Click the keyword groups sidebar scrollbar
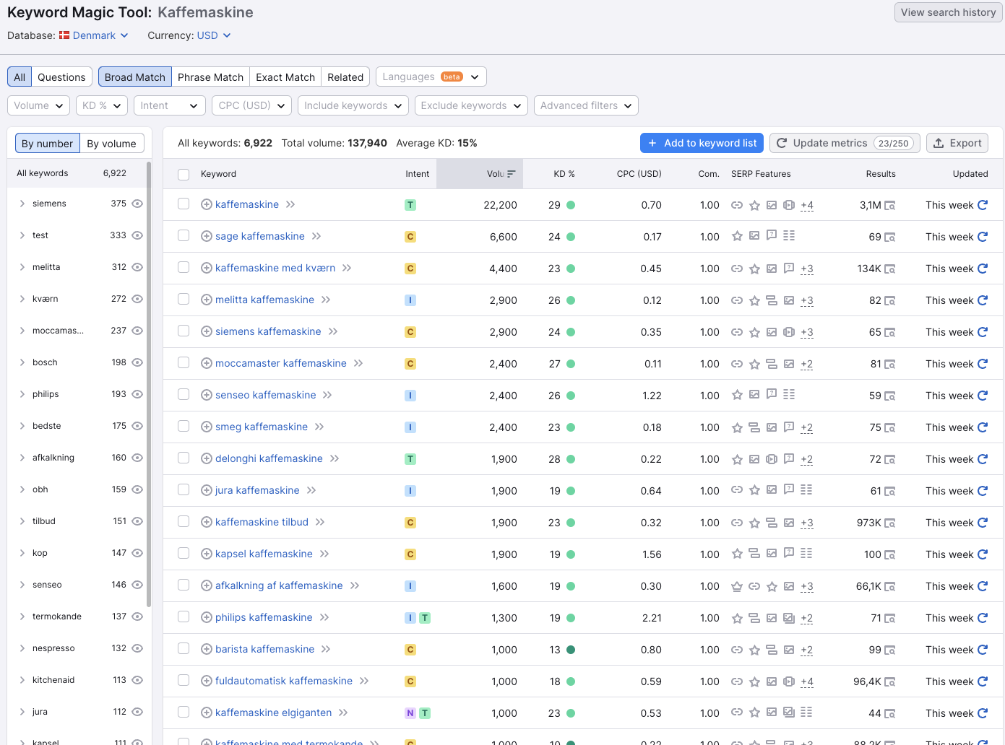Image resolution: width=1005 pixels, height=745 pixels. [x=149, y=383]
